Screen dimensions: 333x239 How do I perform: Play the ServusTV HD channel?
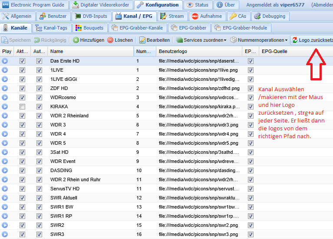point(5,189)
